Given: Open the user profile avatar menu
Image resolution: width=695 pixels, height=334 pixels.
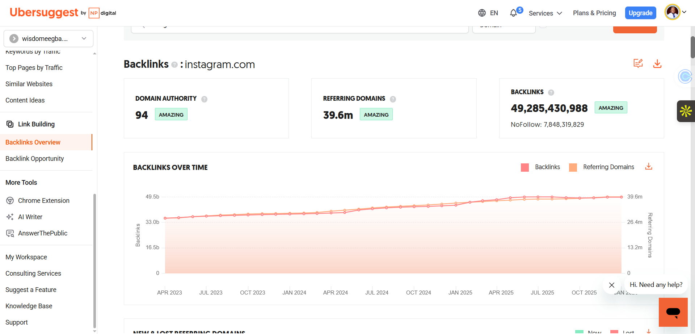Looking at the screenshot, I should 675,12.
